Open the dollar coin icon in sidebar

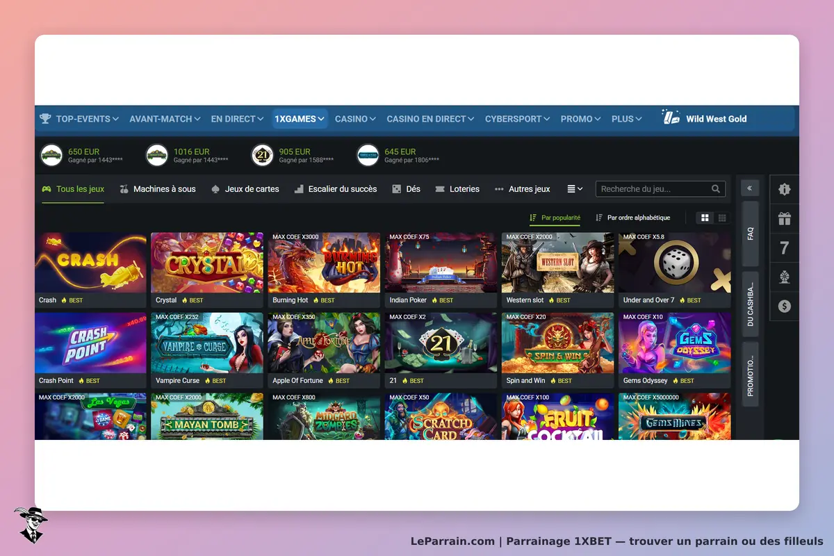click(x=785, y=306)
